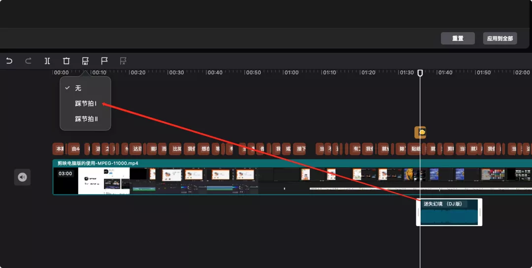This screenshot has width=532, height=268.
Task: Select the 迷失幻境 (DJ版) audio clip
Action: click(449, 215)
